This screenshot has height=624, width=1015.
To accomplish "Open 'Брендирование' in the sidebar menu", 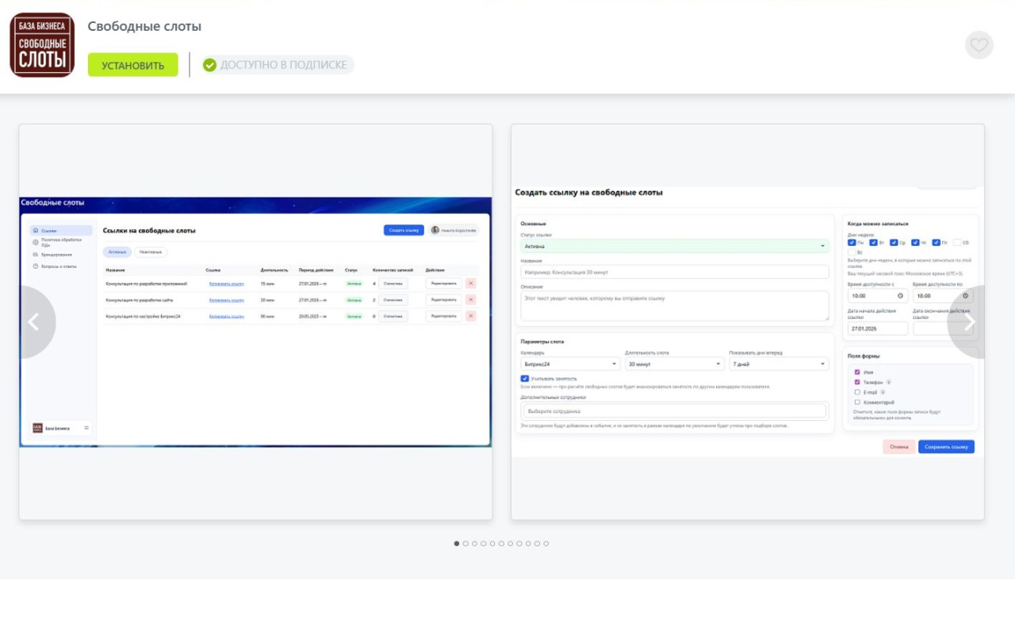I will pyautogui.click(x=56, y=255).
